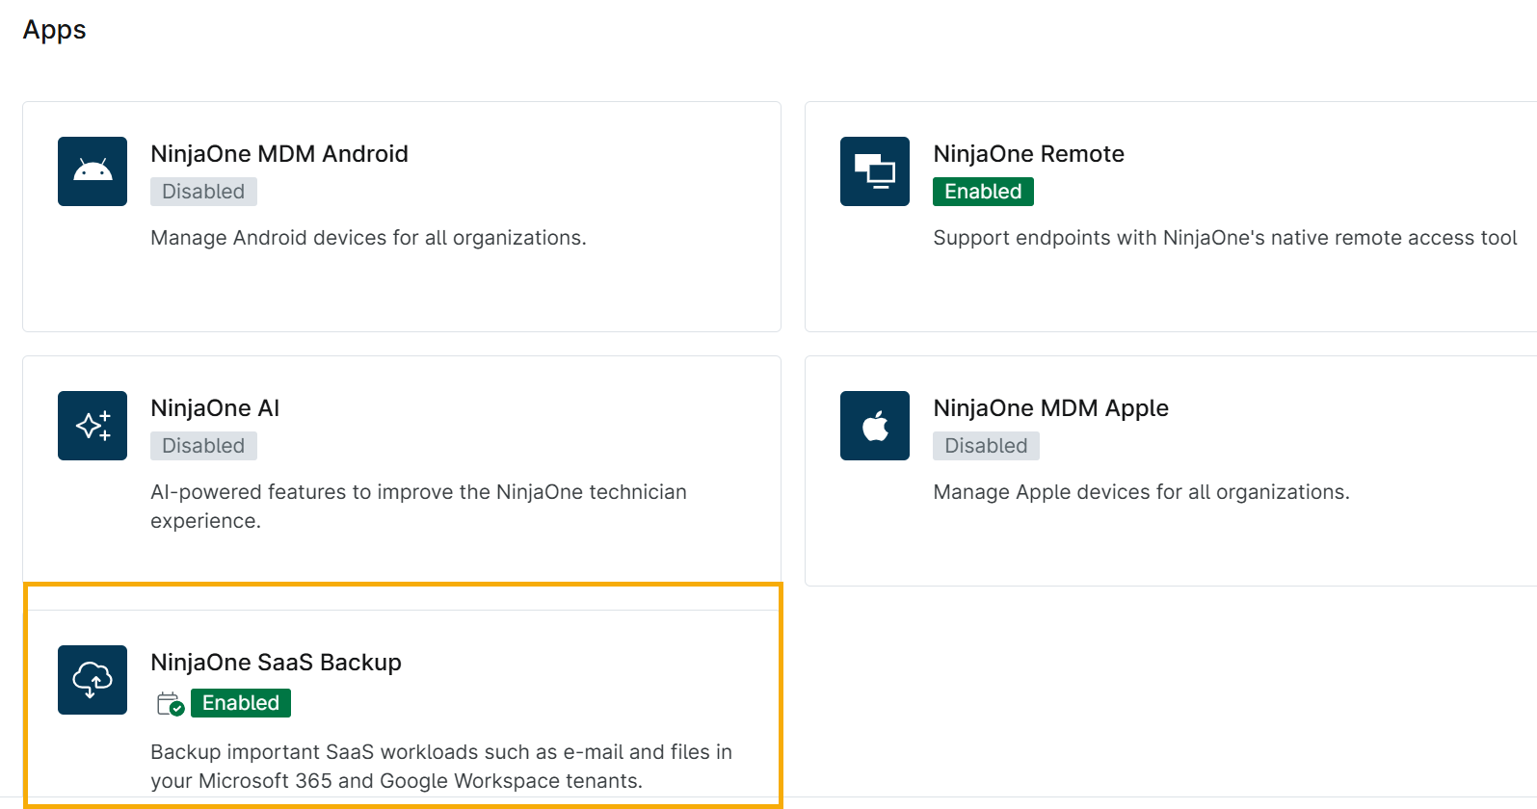Click the SaaS Backup cloud icon
Viewport: 1537px width, 809px height.
[x=93, y=680]
